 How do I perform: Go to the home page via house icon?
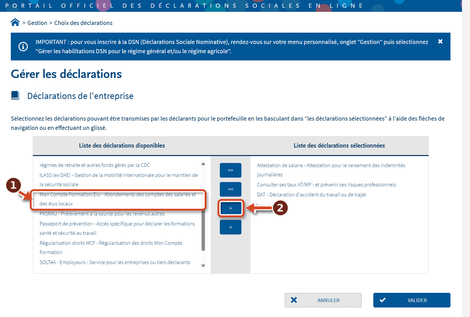pos(15,22)
